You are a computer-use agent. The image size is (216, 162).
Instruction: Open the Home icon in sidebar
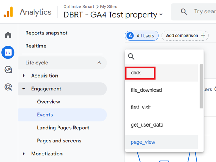click(8, 35)
